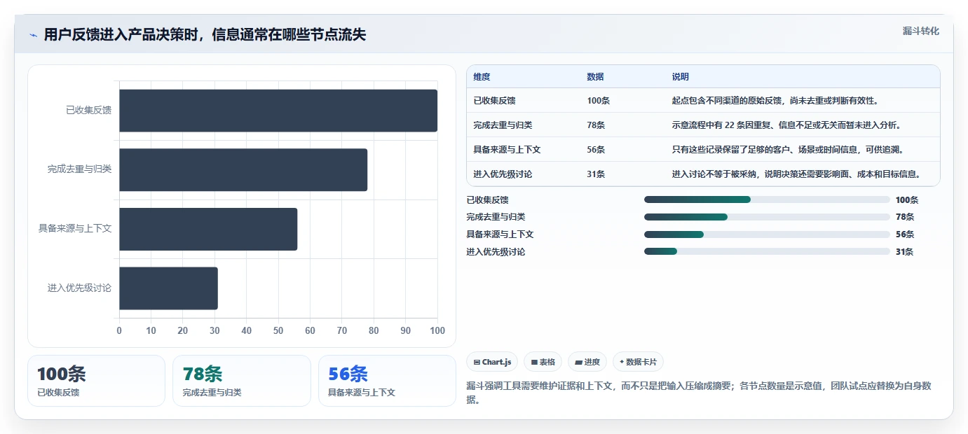Click the description starting 只有这些记录保留了足够的客户
968x434 pixels.
[788, 149]
